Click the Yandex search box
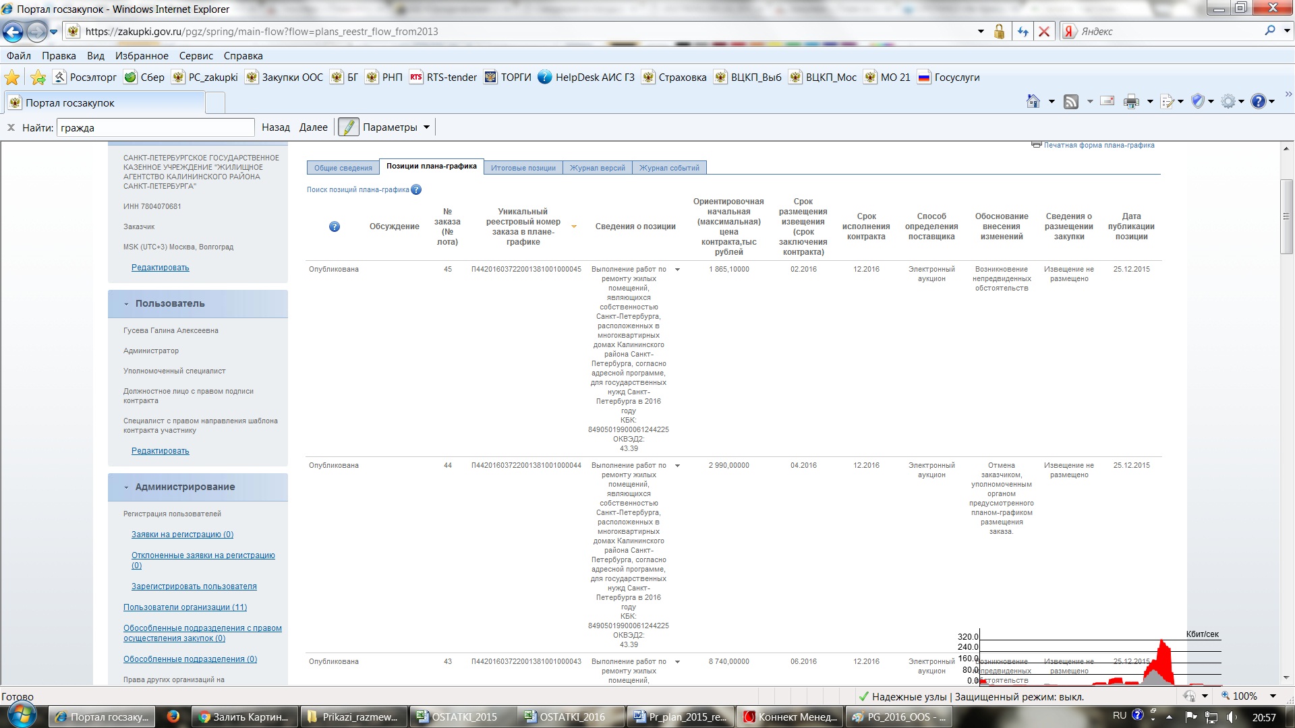1295x728 pixels. click(x=1169, y=32)
